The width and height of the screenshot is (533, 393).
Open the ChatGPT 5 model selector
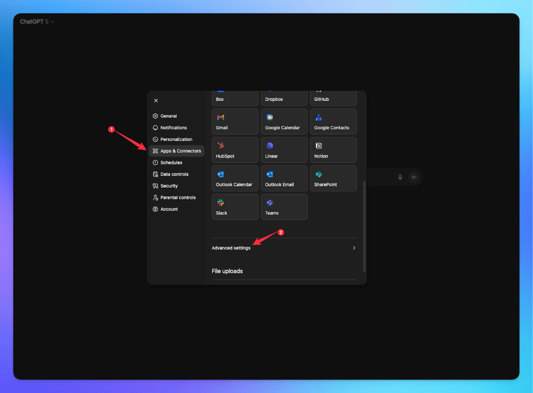pos(36,22)
